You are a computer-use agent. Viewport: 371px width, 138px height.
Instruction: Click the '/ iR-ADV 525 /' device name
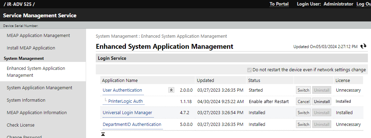point(19,4)
